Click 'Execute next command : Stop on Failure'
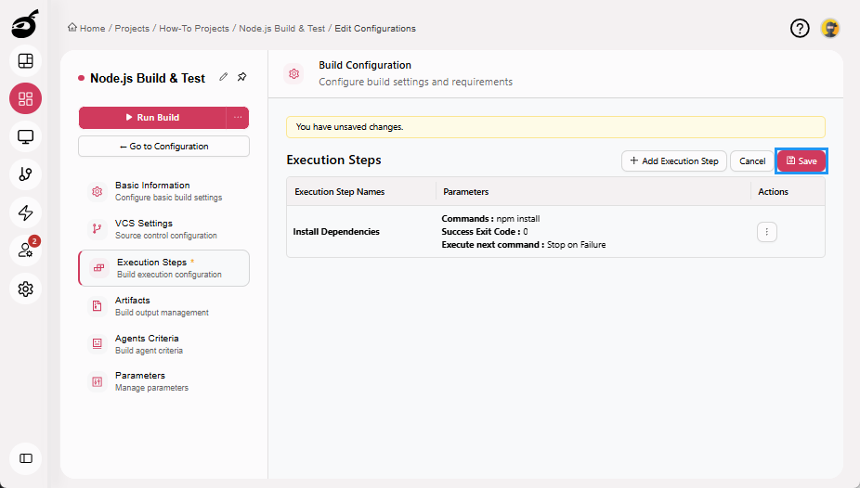The height and width of the screenshot is (488, 860). (x=524, y=245)
